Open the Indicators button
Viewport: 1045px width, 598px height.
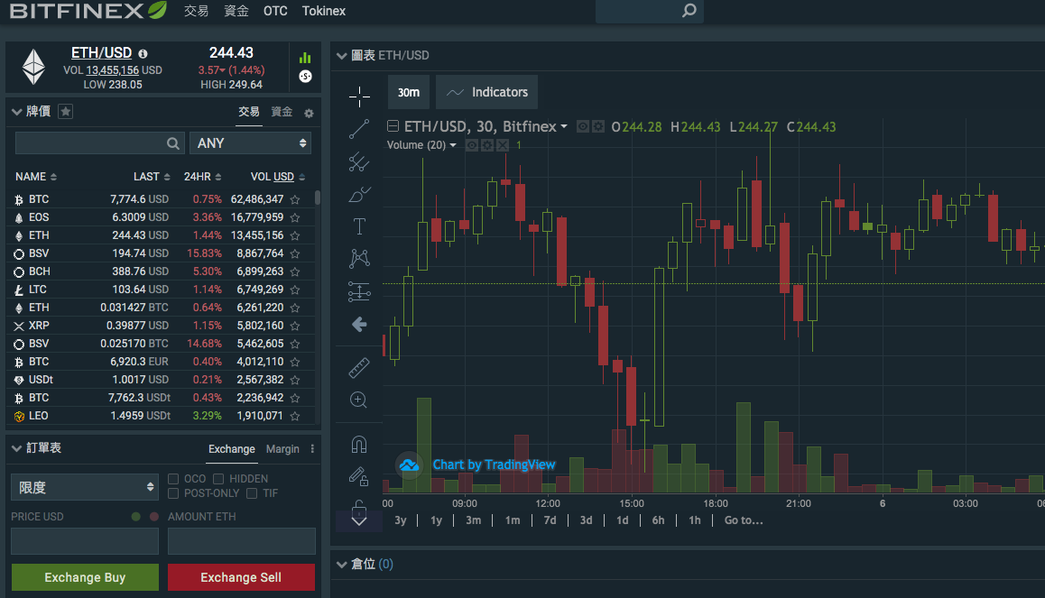(x=486, y=92)
